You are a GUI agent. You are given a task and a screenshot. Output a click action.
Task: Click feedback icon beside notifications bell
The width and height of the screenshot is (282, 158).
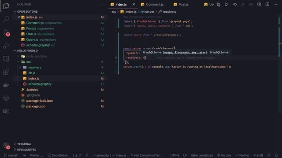point(269,155)
